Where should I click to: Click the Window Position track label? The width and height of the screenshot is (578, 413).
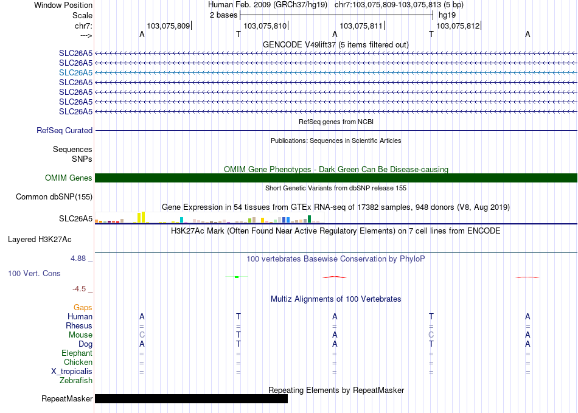click(63, 5)
